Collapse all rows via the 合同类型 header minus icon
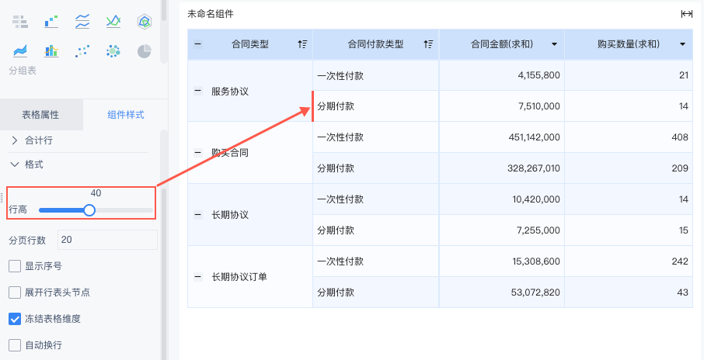Image resolution: width=704 pixels, height=360 pixels. click(197, 44)
